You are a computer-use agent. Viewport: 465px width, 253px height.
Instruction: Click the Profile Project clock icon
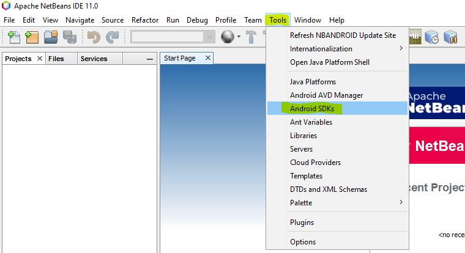point(431,37)
